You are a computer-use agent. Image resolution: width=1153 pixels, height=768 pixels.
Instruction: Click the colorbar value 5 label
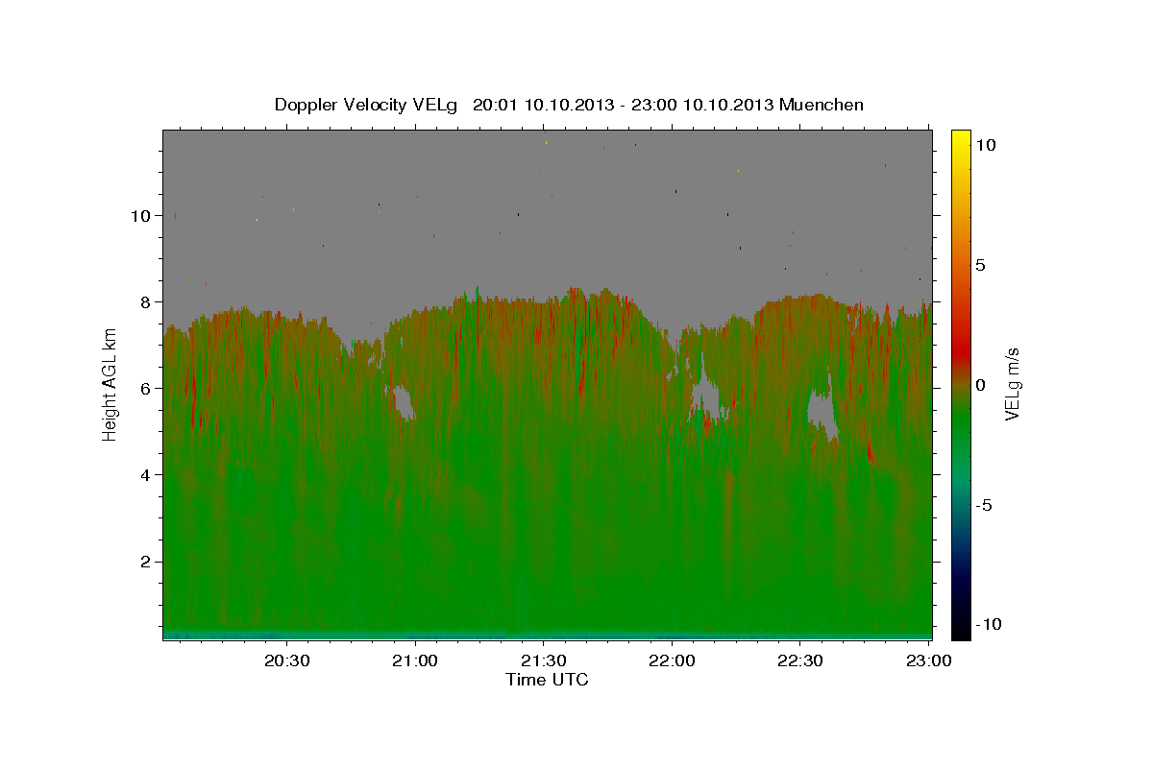coord(980,265)
